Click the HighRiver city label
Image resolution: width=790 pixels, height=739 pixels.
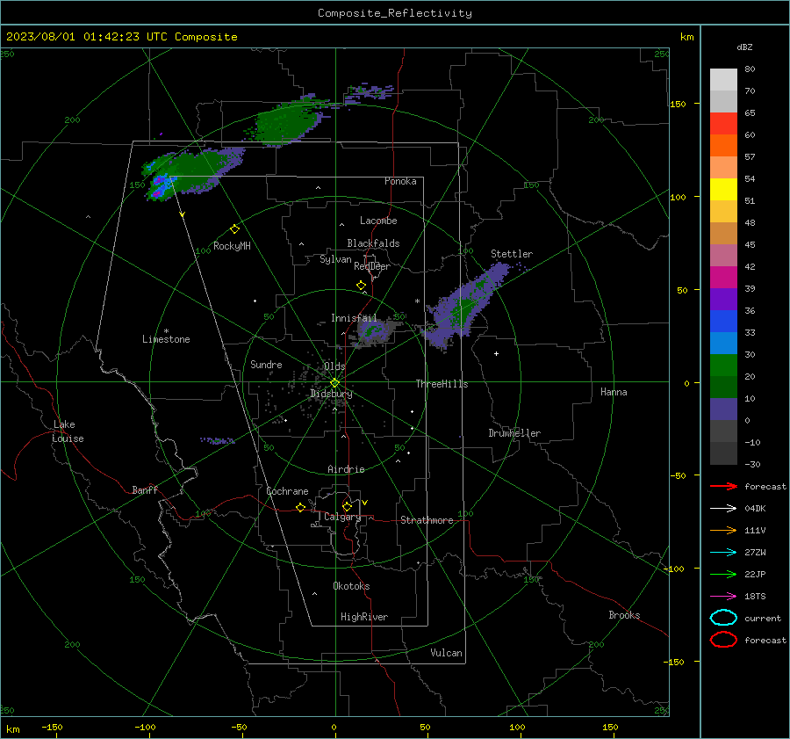[x=364, y=617]
